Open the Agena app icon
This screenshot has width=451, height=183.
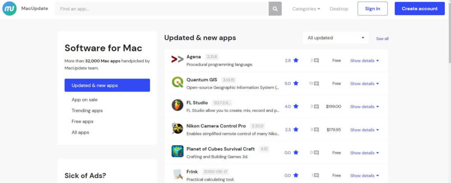point(177,59)
